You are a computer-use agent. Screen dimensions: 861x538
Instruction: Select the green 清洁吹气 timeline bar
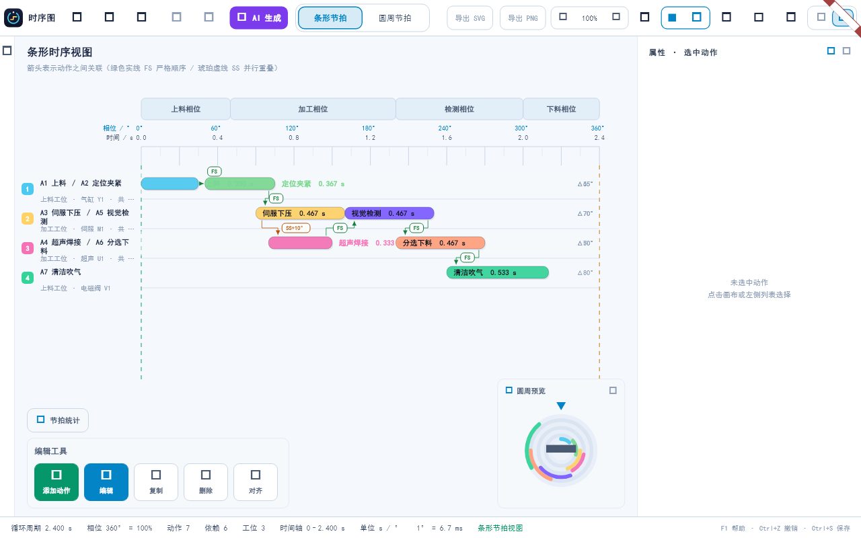coord(498,272)
